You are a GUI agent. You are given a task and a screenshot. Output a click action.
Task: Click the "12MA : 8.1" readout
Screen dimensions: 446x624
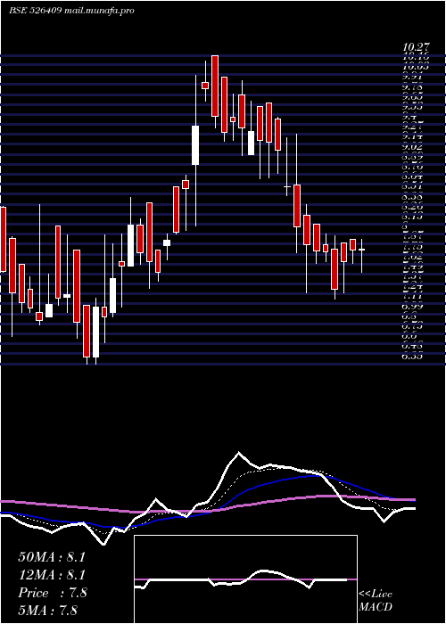(x=52, y=575)
